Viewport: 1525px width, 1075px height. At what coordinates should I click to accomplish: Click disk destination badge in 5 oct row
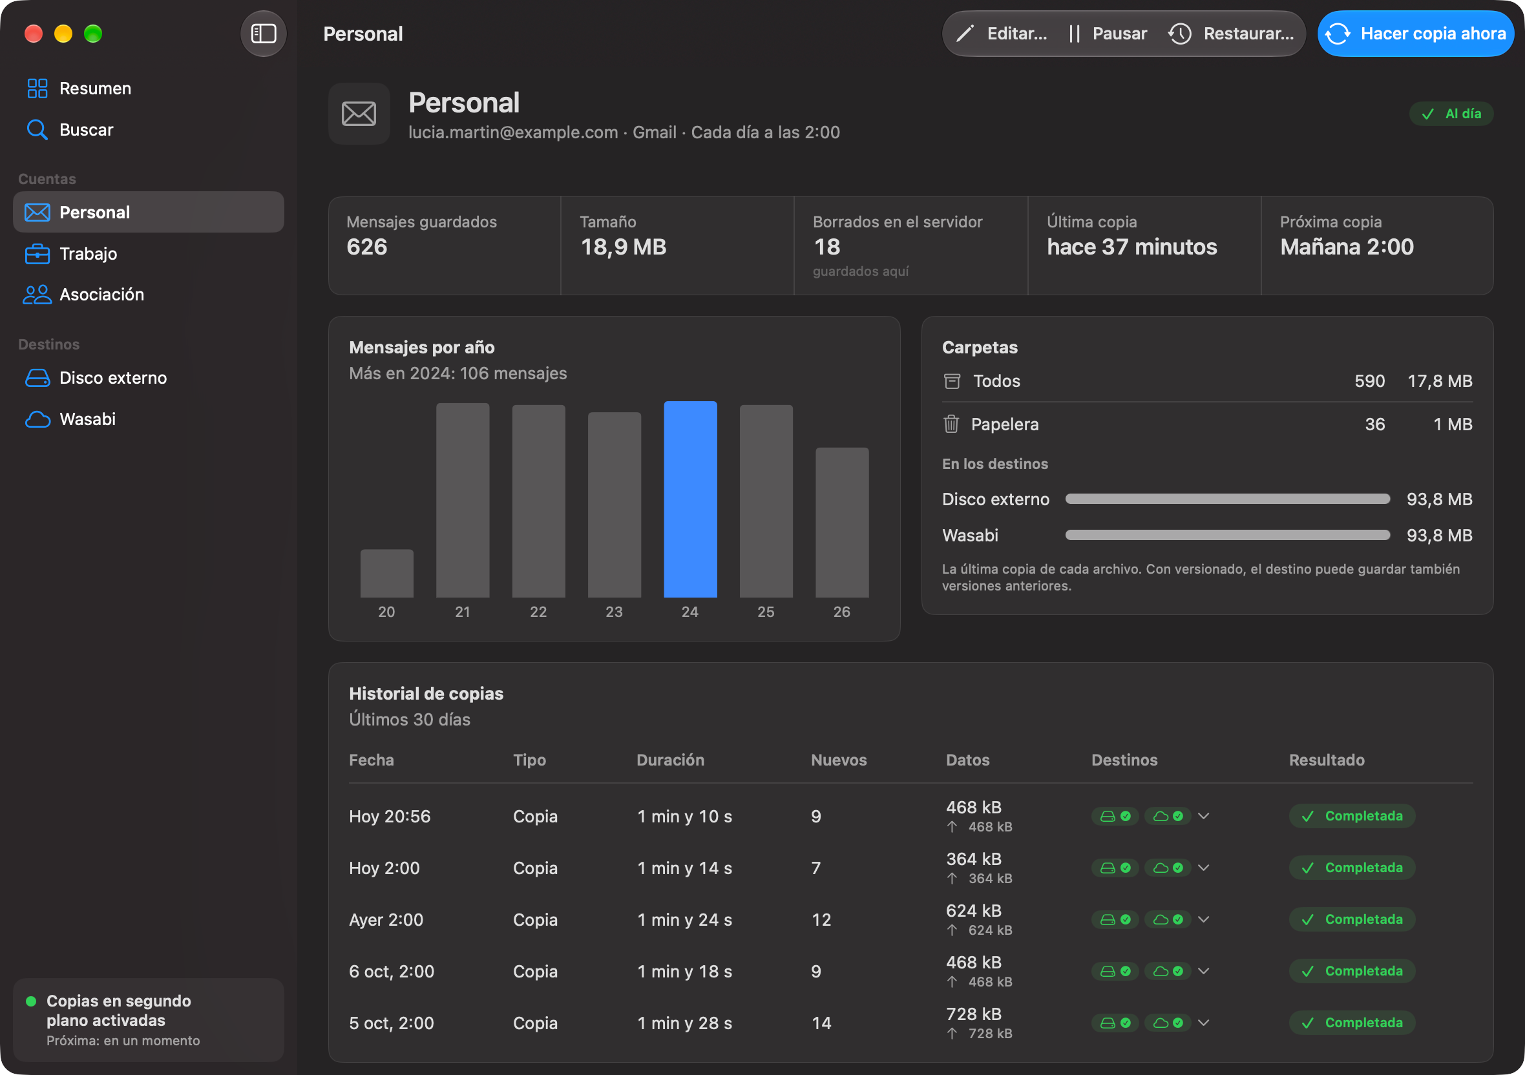click(x=1115, y=1023)
